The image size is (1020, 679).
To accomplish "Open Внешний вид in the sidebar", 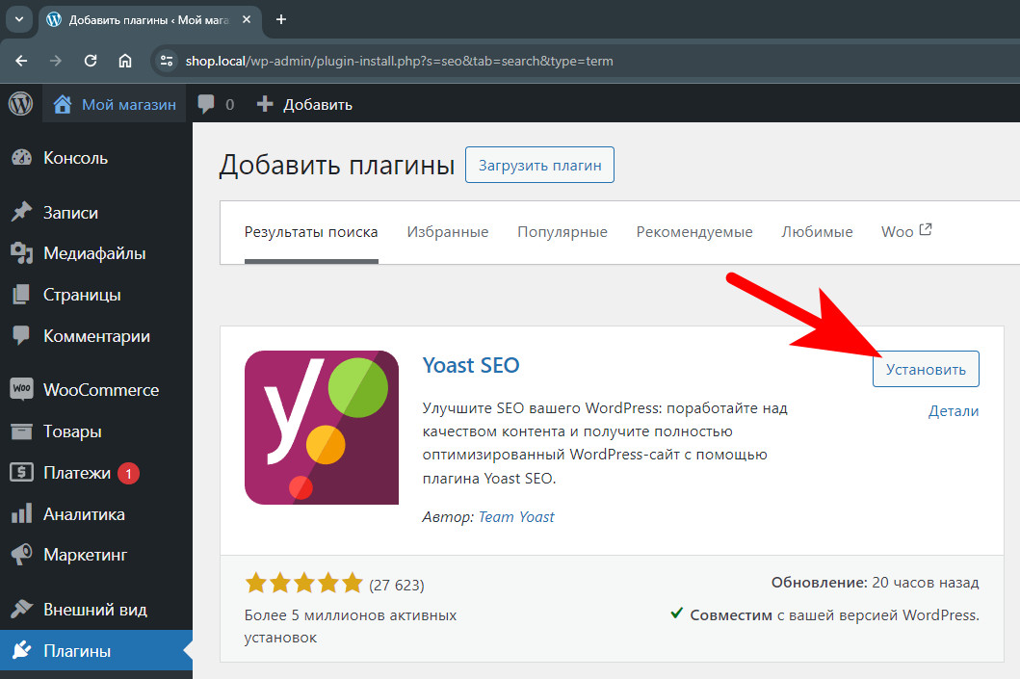I will point(96,610).
